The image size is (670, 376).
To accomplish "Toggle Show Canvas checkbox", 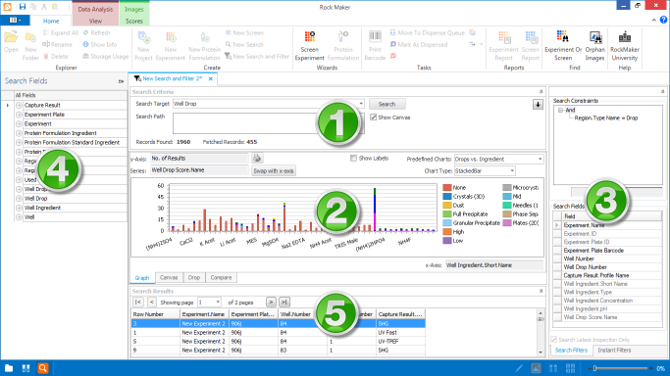I will tap(374, 117).
